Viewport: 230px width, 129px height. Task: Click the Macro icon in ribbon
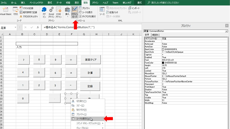pyautogui.click(x=15, y=10)
